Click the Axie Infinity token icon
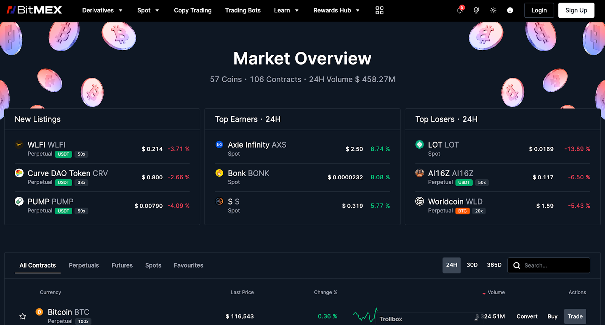605x325 pixels. [x=219, y=144]
